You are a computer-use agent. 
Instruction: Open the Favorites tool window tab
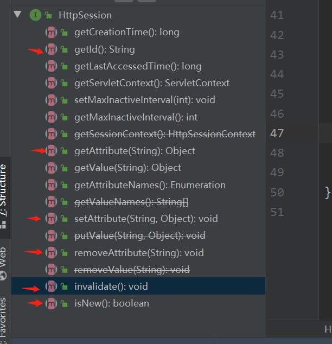[x=3, y=320]
